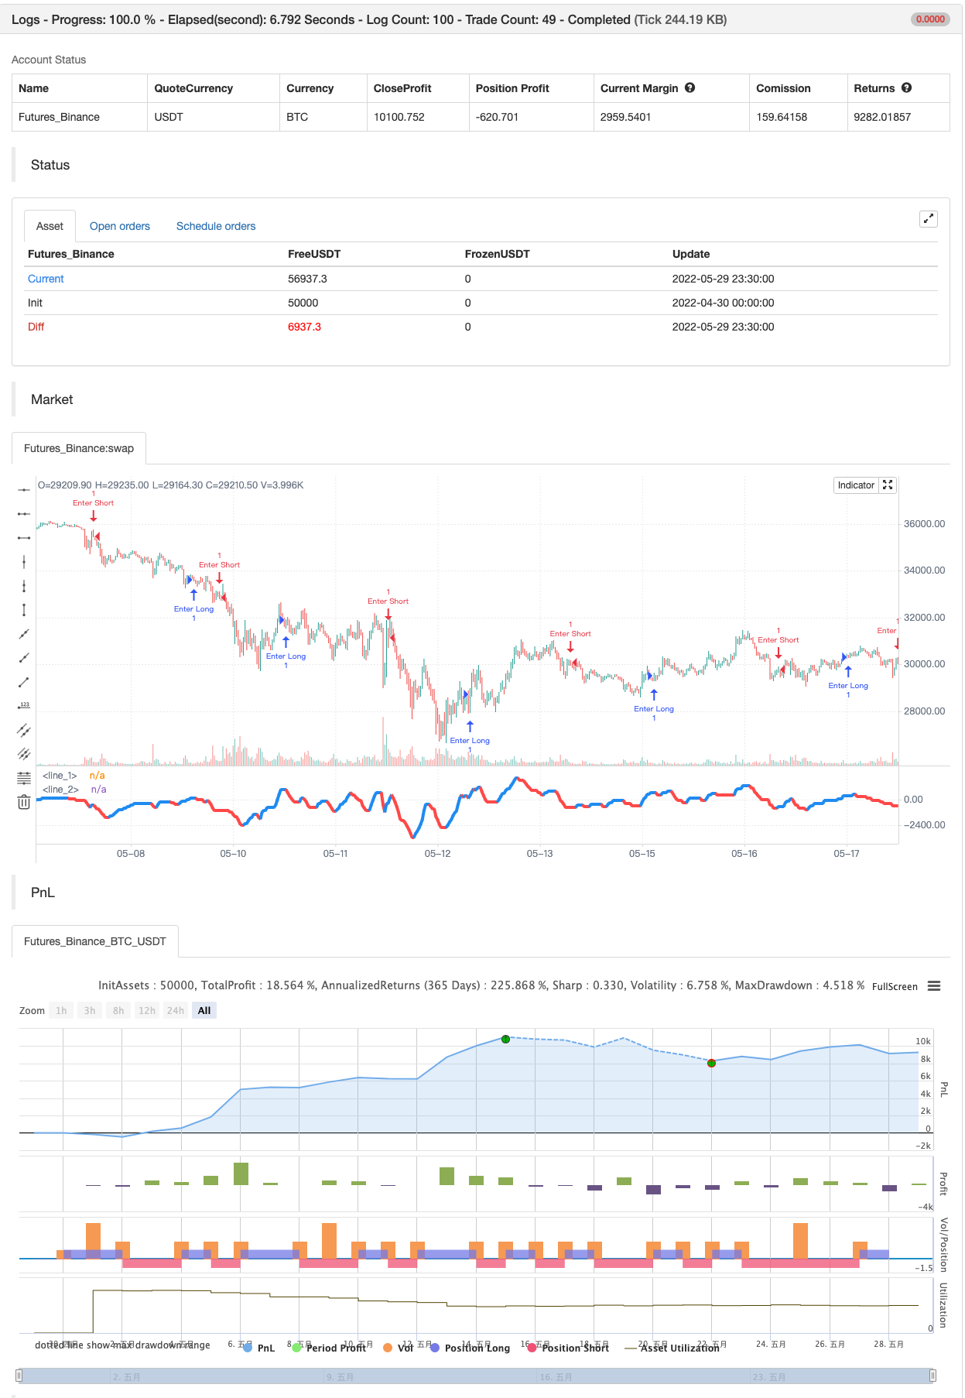Switch to the Open orders tab
This screenshot has width=965, height=1398.
pos(120,226)
